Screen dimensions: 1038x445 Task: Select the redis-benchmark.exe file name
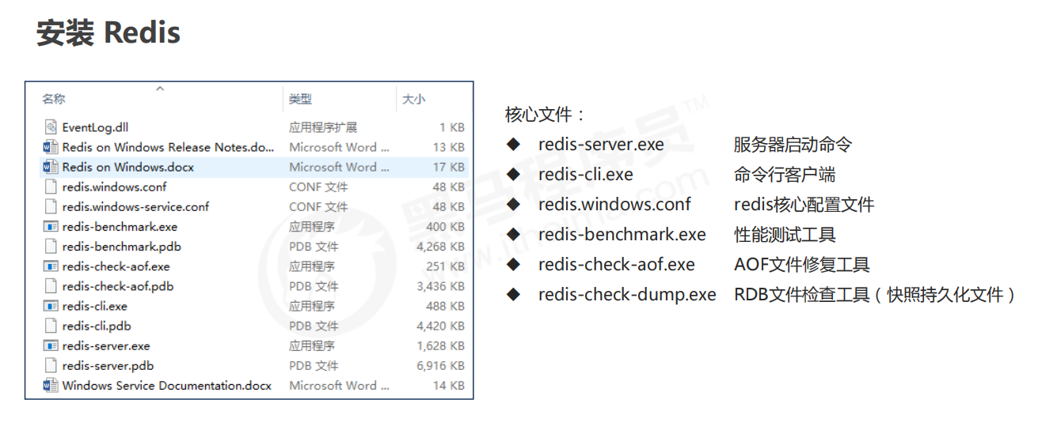pyautogui.click(x=120, y=227)
